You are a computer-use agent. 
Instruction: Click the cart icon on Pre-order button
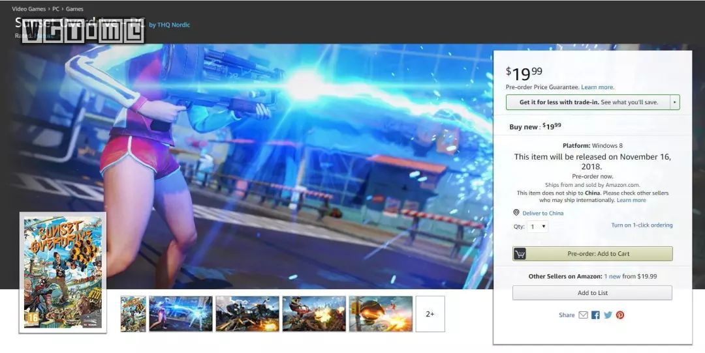(520, 254)
